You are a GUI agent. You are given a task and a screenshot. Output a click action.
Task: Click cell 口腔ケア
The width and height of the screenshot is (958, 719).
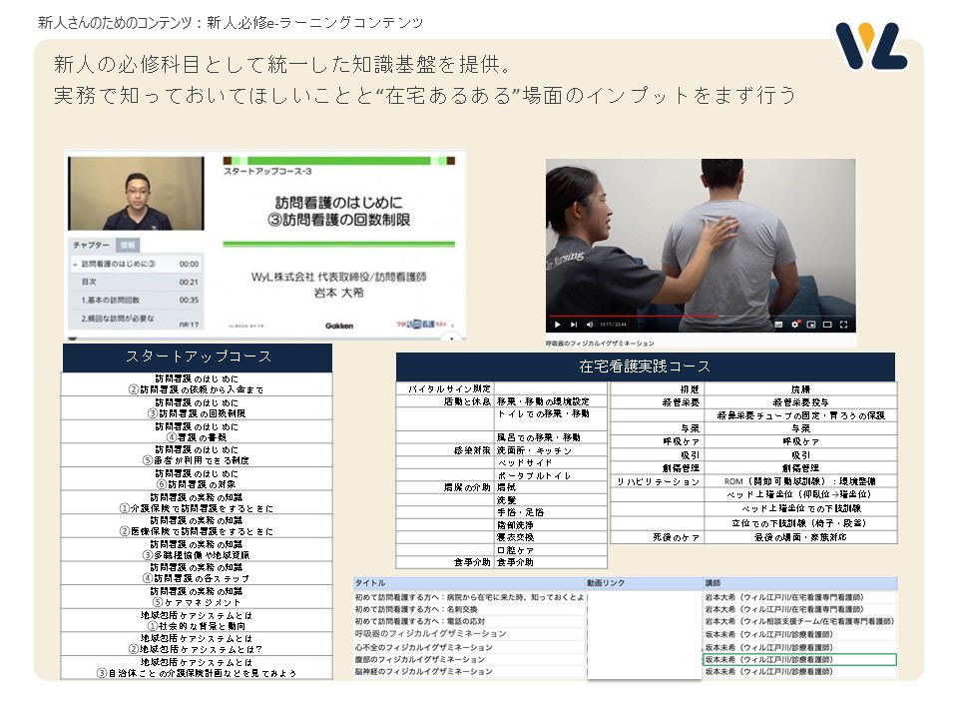point(551,550)
